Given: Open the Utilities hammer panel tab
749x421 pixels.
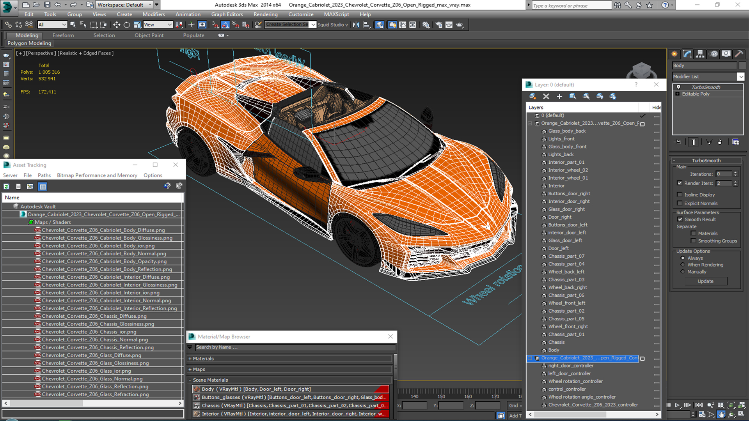Looking at the screenshot, I should (x=739, y=54).
